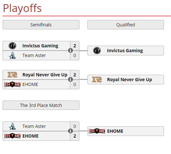Image resolution: width=171 pixels, height=154 pixels.
Task: Select The 3rd Place Match header
Action: (x=41, y=105)
